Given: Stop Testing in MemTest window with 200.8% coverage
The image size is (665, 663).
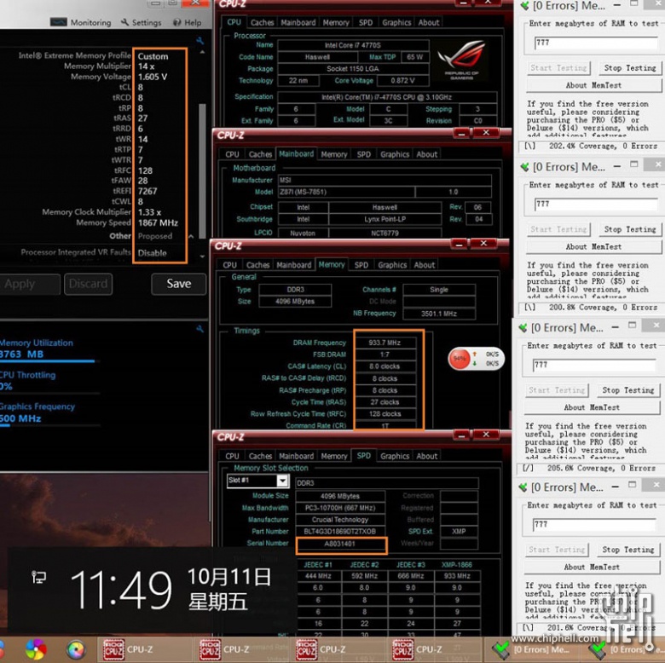Looking at the screenshot, I should coord(630,229).
